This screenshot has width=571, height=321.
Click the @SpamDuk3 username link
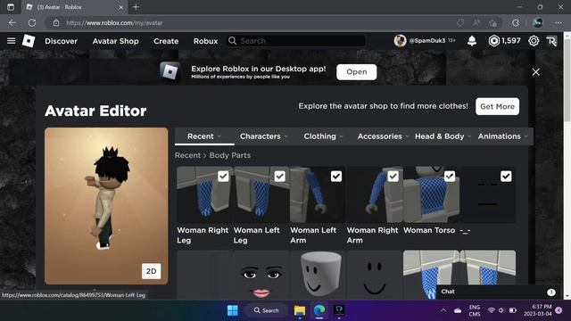click(426, 41)
